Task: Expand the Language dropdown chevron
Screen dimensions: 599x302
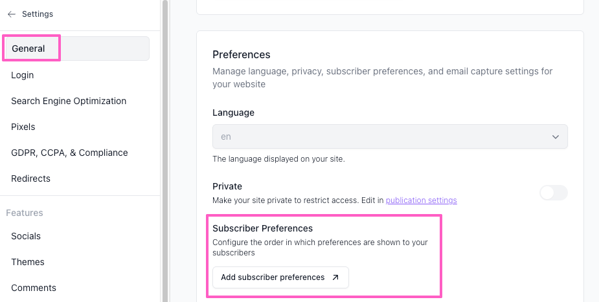Action: pos(555,137)
